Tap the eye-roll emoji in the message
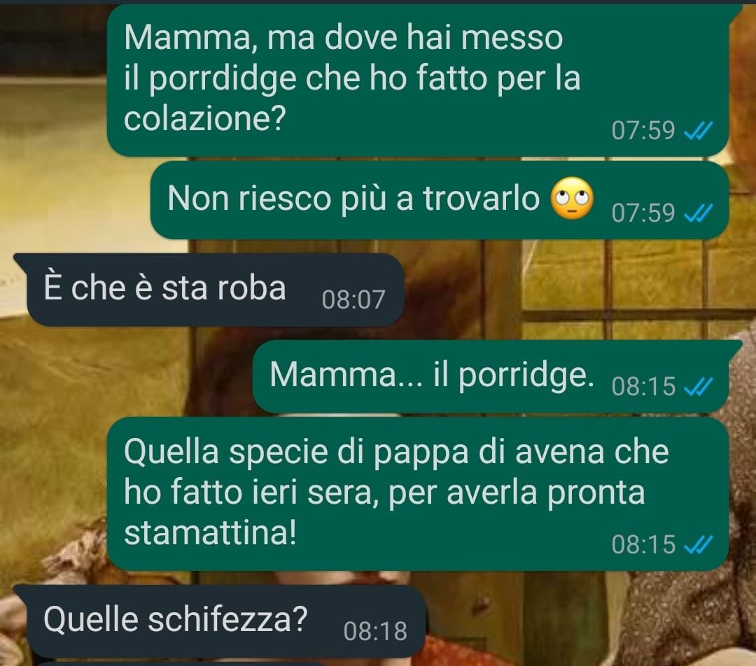756x666 pixels. pos(572,199)
